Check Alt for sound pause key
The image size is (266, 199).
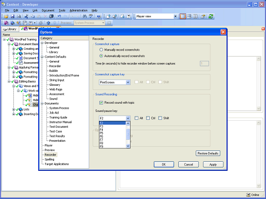136,118
